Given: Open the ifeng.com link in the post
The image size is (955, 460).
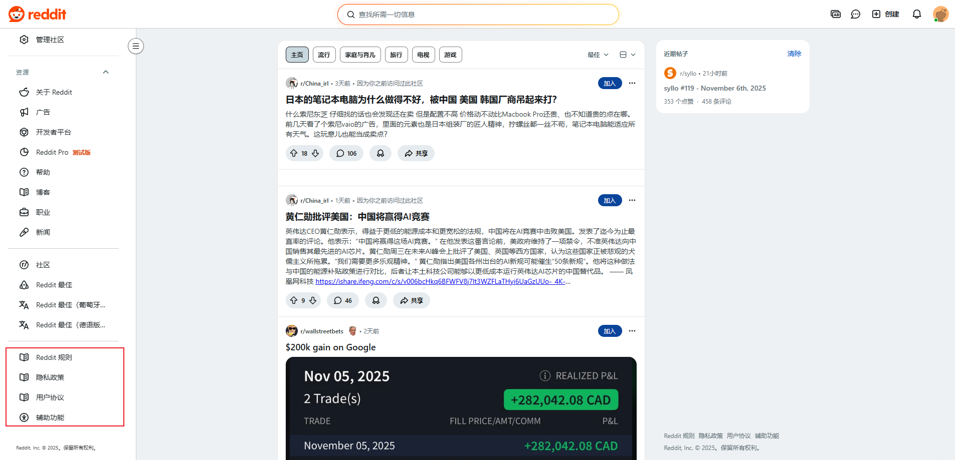Looking at the screenshot, I should click(441, 281).
